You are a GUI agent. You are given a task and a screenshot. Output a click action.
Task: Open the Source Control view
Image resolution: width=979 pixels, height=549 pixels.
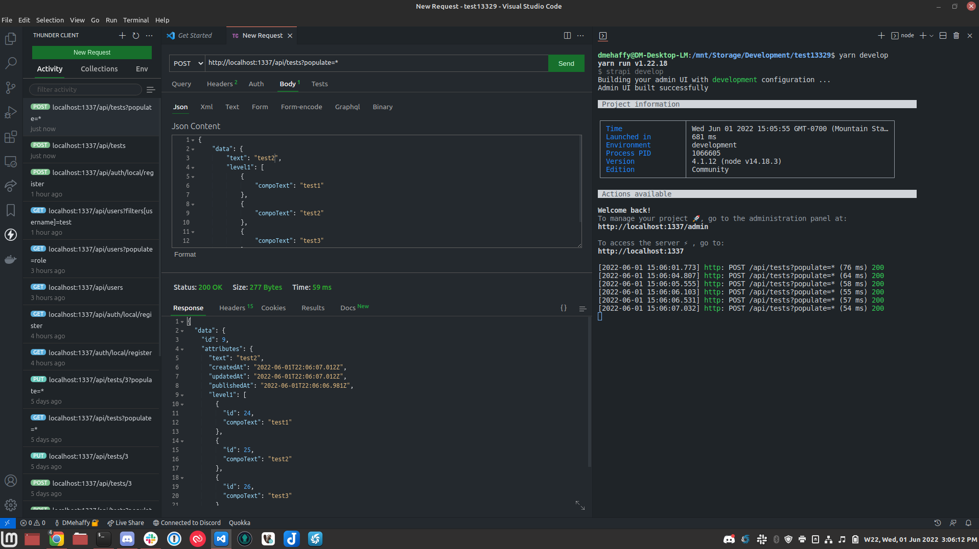coord(11,88)
